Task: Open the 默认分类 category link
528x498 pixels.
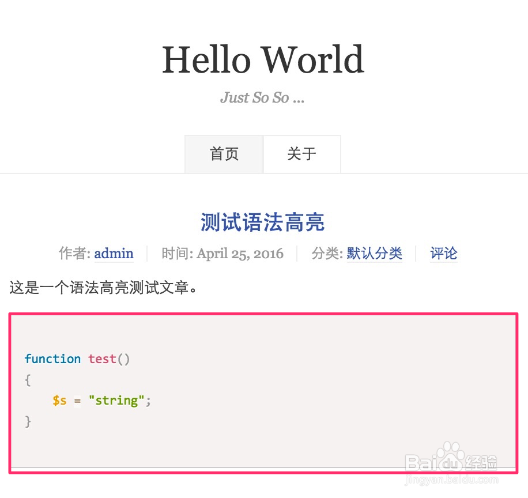Action: point(374,254)
